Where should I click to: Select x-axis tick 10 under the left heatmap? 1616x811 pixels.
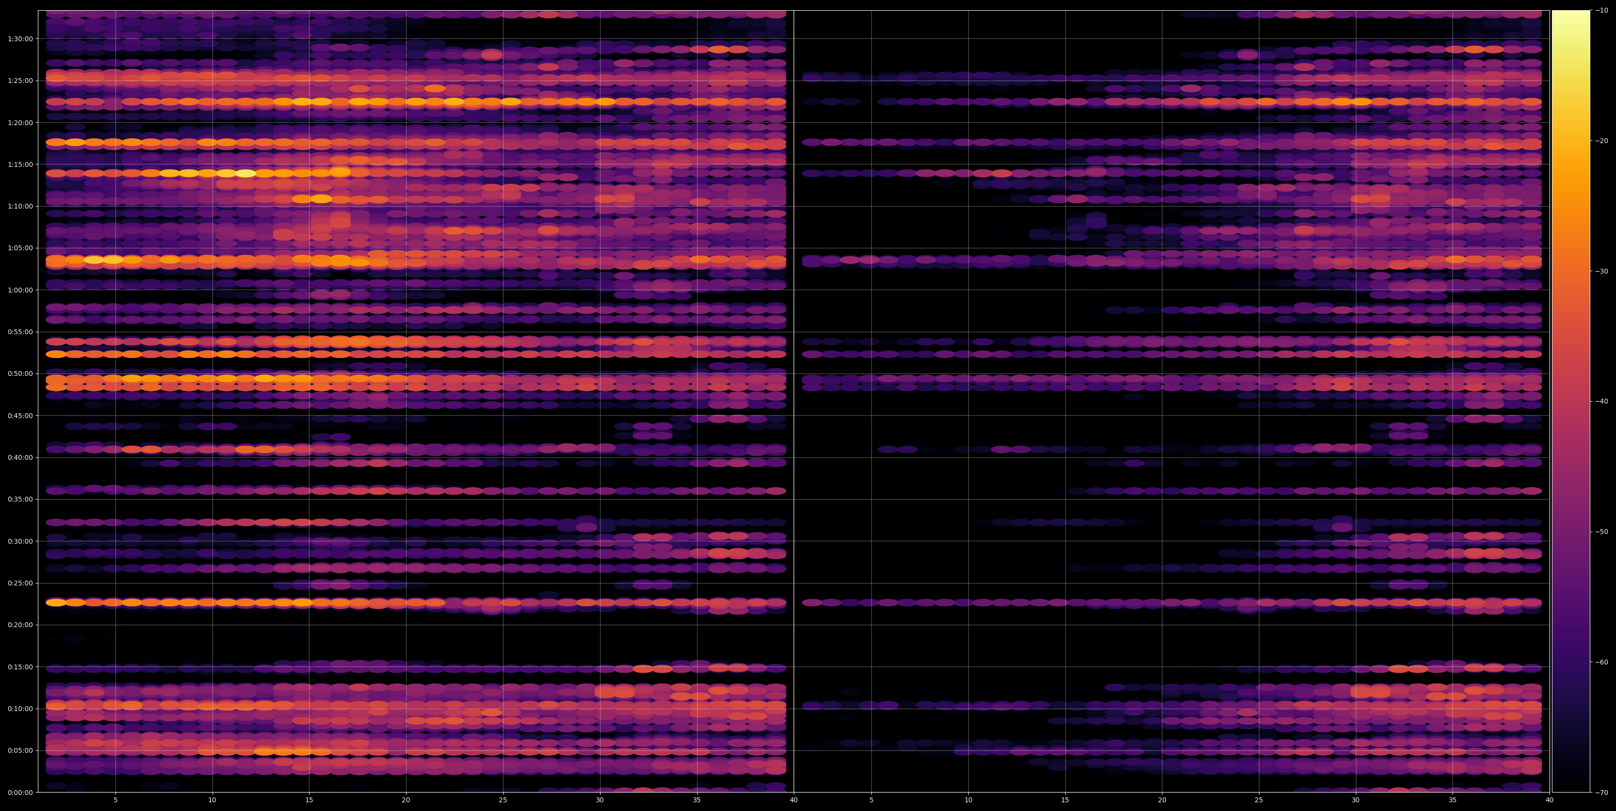click(x=212, y=800)
